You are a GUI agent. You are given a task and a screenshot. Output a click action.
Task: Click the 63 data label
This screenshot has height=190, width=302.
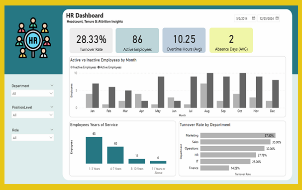click(x=94, y=134)
